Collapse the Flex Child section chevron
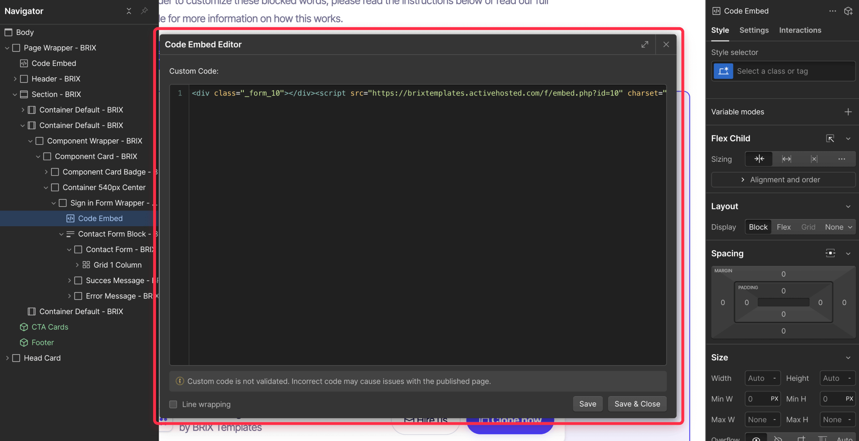 (x=848, y=139)
